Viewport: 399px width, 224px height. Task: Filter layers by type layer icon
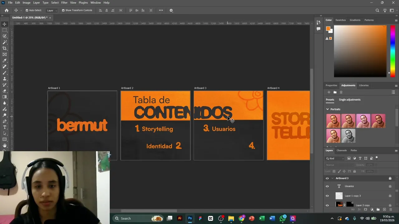360,158
